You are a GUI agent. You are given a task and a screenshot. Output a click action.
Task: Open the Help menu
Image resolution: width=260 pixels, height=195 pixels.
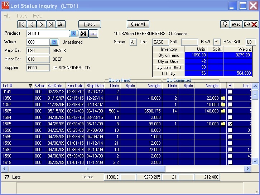[38, 16]
